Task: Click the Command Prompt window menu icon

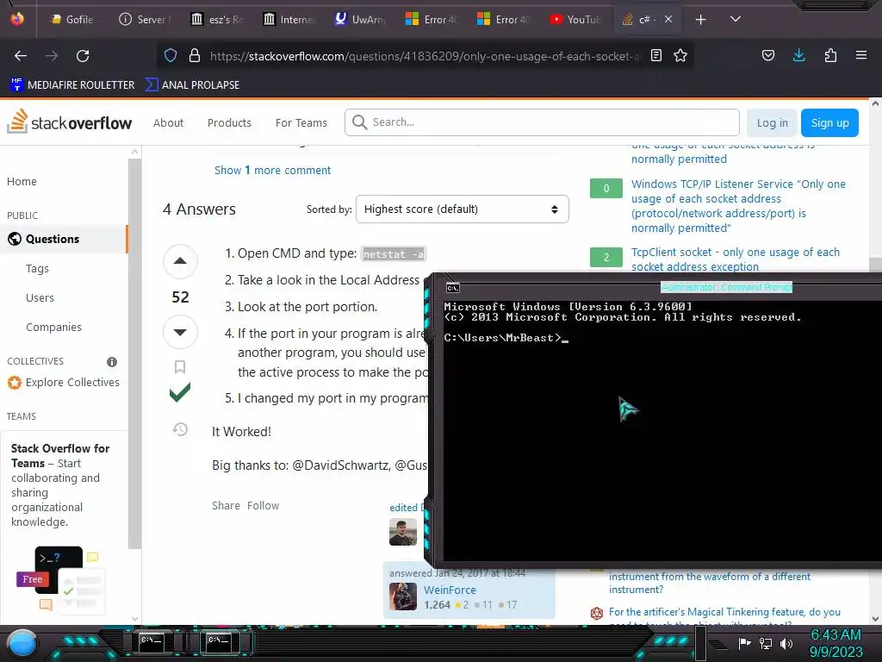Action: click(452, 288)
